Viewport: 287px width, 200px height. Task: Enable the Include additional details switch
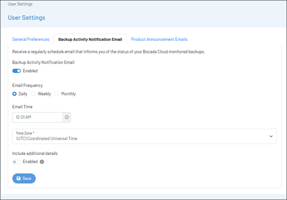(x=16, y=162)
